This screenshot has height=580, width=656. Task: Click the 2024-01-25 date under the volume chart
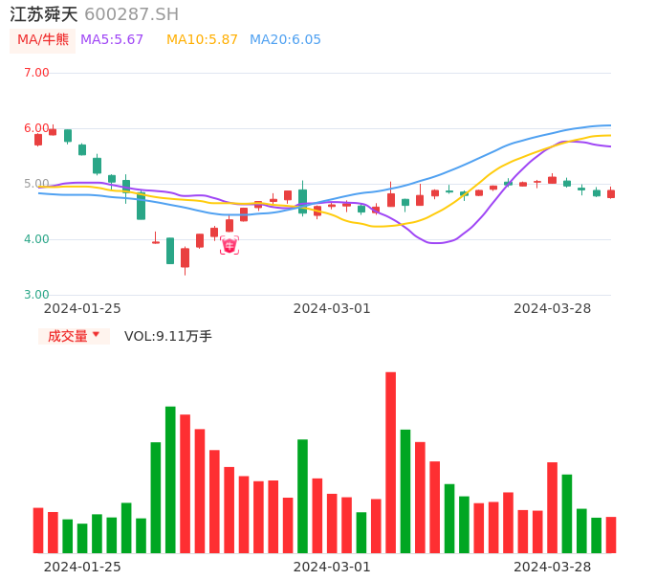pos(82,567)
